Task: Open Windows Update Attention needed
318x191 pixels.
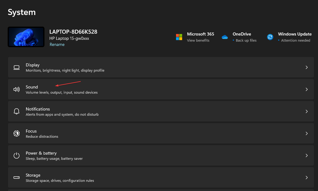Action: coord(296,40)
